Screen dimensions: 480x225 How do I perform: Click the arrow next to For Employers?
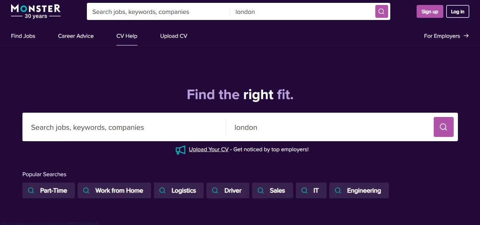click(466, 36)
